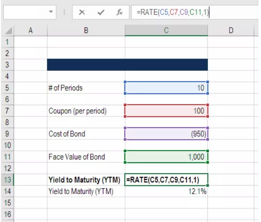Image resolution: width=261 pixels, height=222 pixels.
Task: Select row 14 header
Action: point(7,191)
